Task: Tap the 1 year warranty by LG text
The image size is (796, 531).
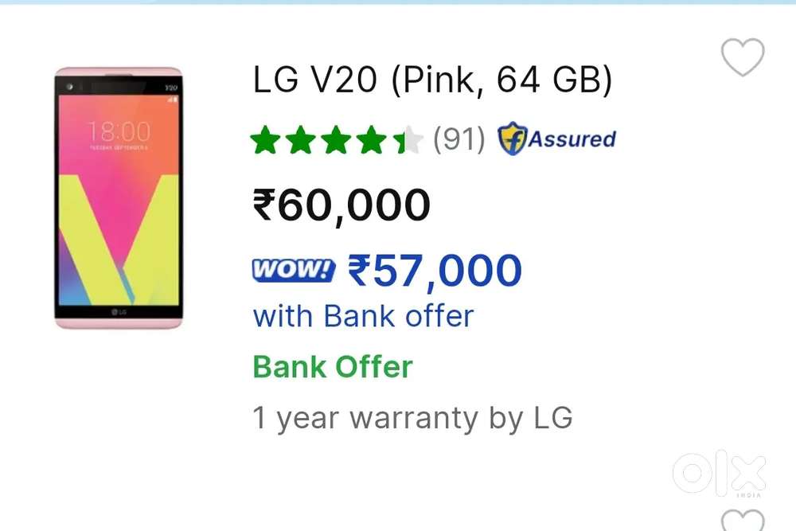Action: click(x=412, y=418)
